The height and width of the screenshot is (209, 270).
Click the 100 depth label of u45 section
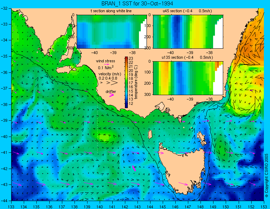tap(147, 26)
